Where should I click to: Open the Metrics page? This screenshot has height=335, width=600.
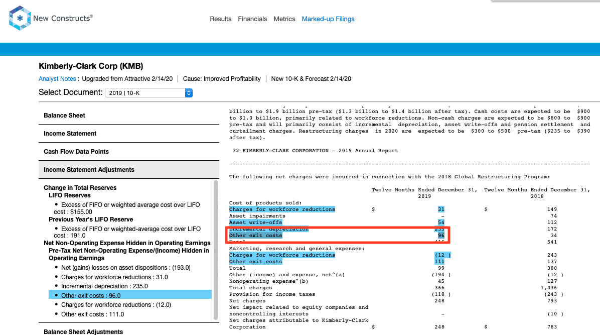(x=284, y=19)
